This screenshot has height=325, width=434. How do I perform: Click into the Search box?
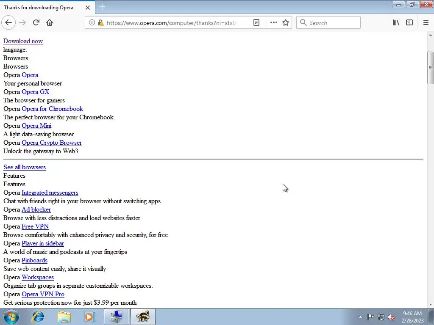[328, 23]
